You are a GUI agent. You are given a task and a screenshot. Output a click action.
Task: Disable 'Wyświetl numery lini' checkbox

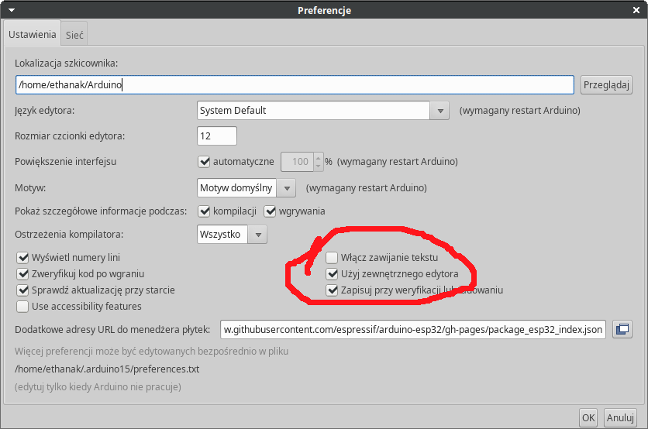pyautogui.click(x=22, y=257)
